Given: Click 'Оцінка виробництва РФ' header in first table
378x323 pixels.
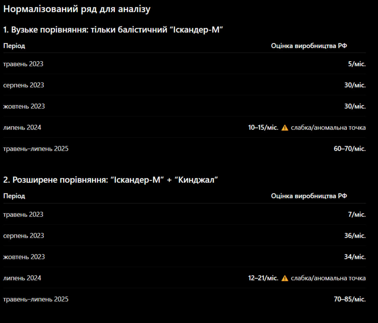Looking at the screenshot, I should [309, 46].
